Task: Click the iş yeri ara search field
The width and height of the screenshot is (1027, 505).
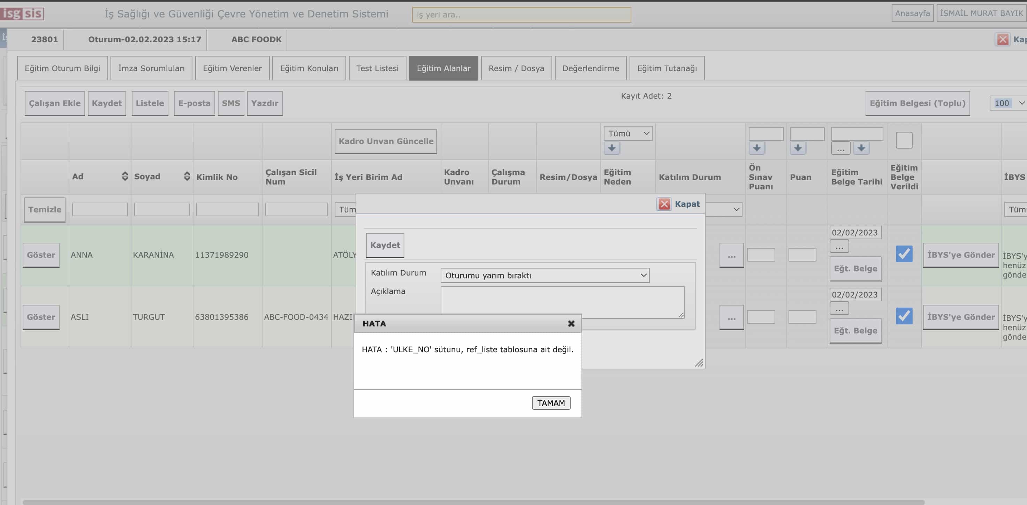Action: (x=521, y=15)
